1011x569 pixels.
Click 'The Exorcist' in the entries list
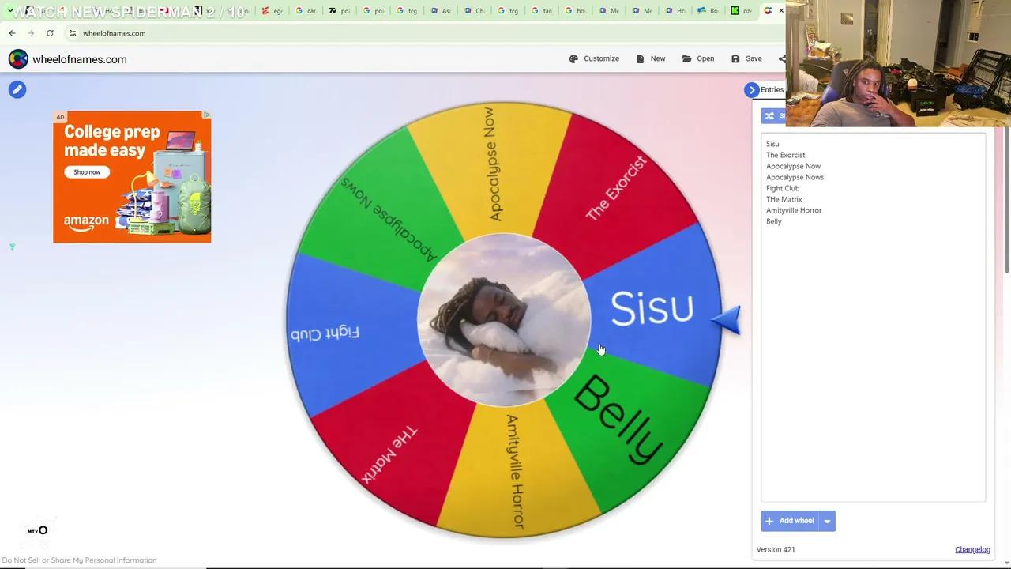click(x=785, y=155)
